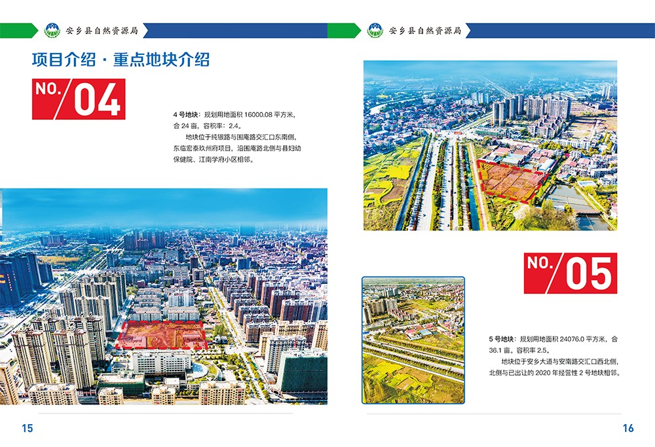Click the line 北侧与已出让的 2020 年经营性 2 号地块相邻

pyautogui.click(x=554, y=372)
